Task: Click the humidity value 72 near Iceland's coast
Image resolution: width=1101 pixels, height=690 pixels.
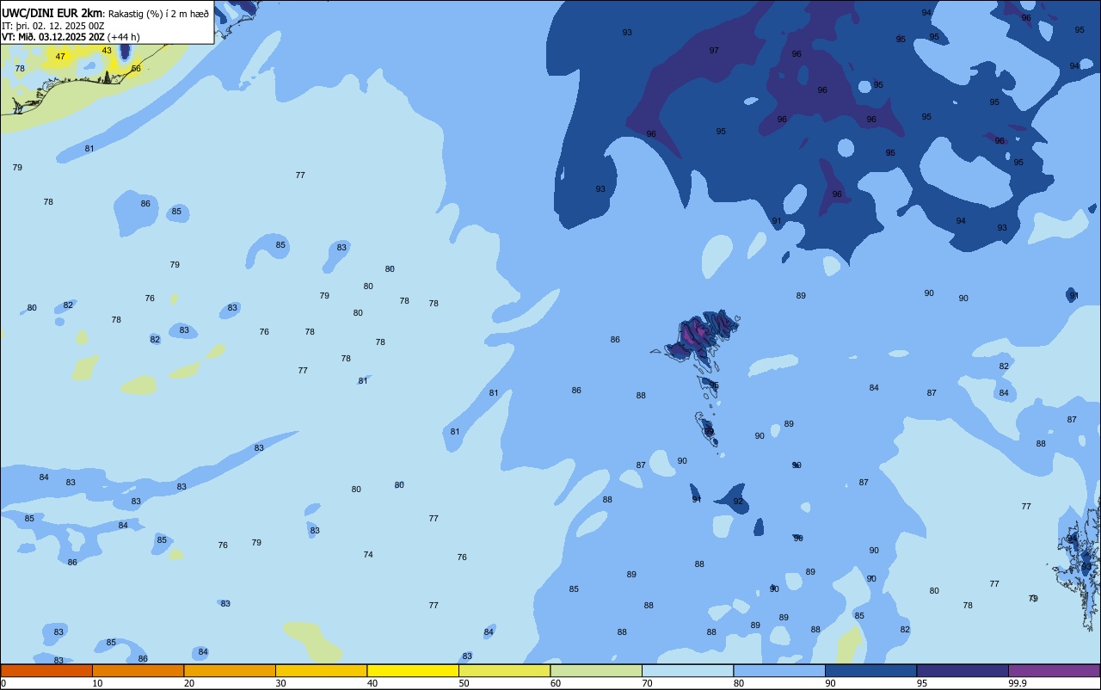Action: pos(17,111)
